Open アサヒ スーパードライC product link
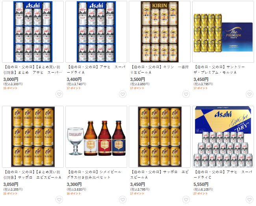 pyautogui.click(x=223, y=175)
